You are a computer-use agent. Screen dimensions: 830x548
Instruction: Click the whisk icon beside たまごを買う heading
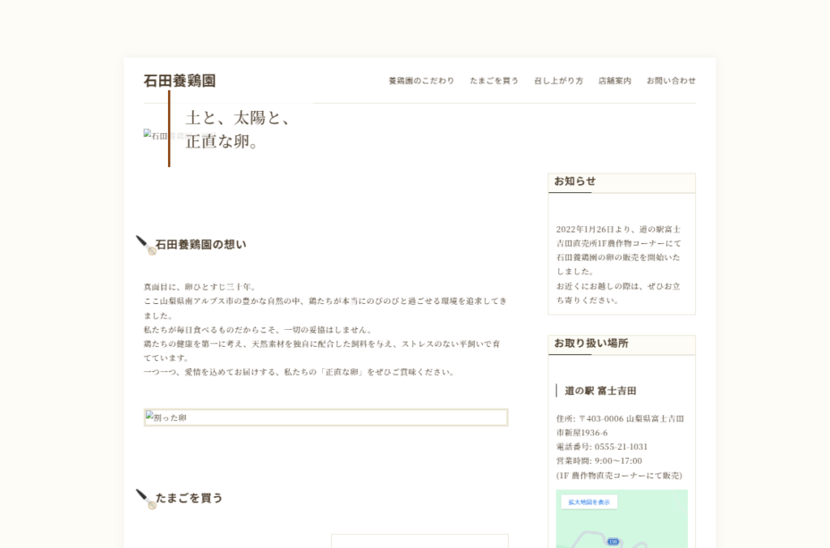point(145,499)
